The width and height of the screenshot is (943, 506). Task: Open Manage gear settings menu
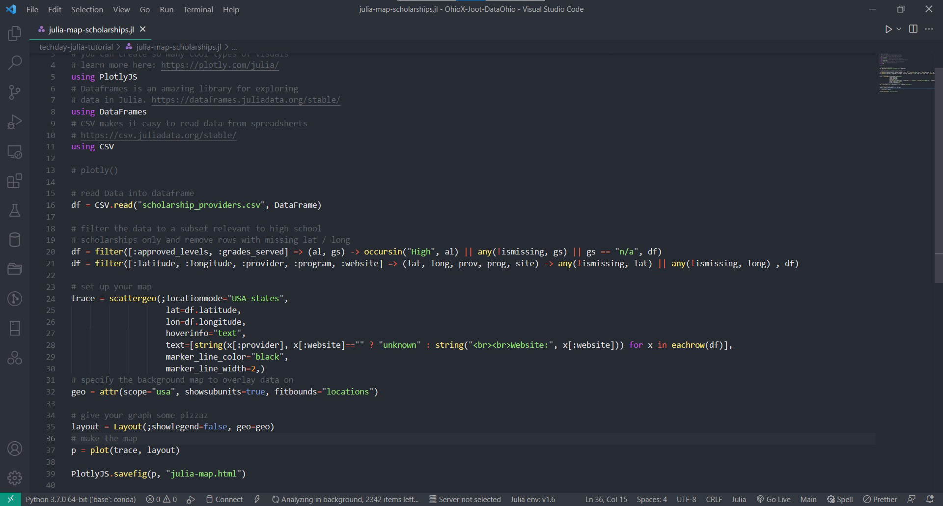[x=15, y=478]
